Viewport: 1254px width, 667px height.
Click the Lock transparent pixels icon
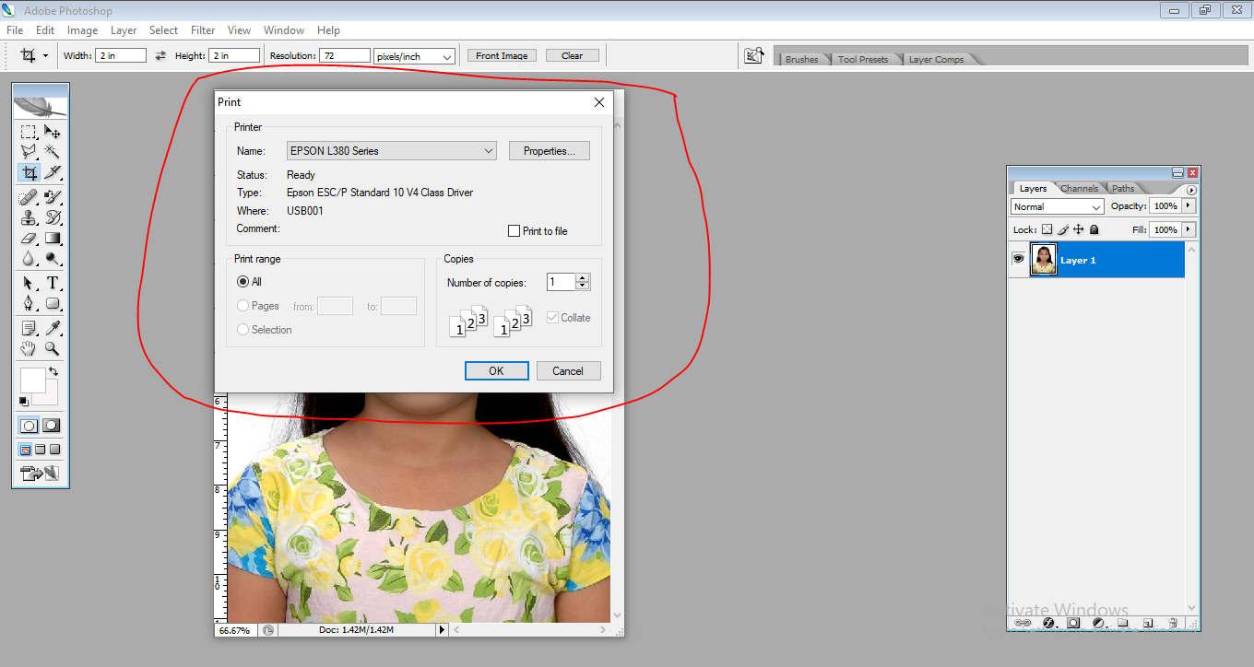point(1047,229)
